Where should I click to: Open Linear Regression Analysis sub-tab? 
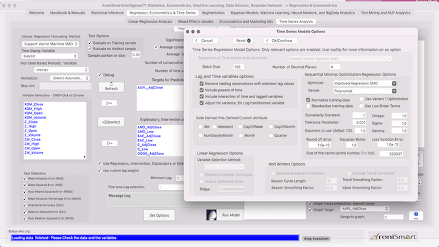pyautogui.click(x=150, y=21)
